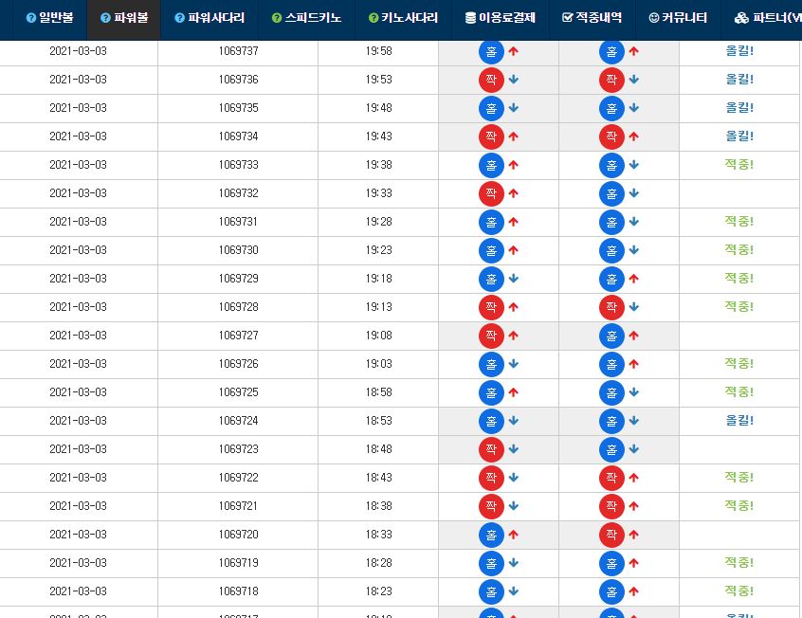
Task: Click right 홀 circle in round 1069727
Action: tap(611, 336)
